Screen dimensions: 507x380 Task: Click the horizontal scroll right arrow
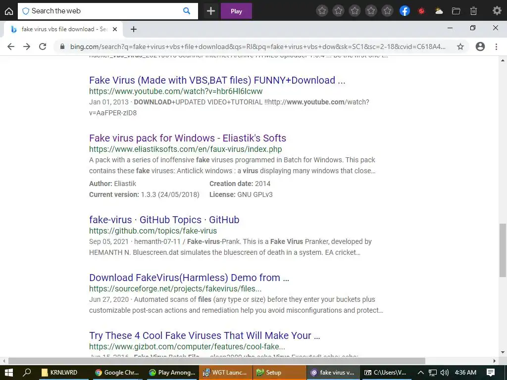495,361
